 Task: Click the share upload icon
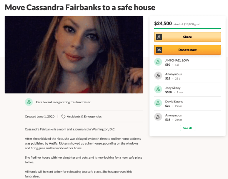coord(159,37)
